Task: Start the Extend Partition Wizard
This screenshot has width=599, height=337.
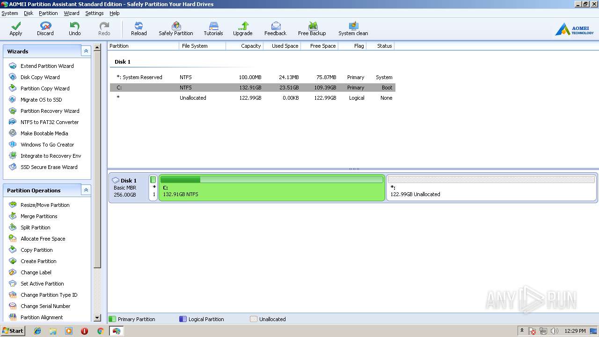Action: pos(47,66)
